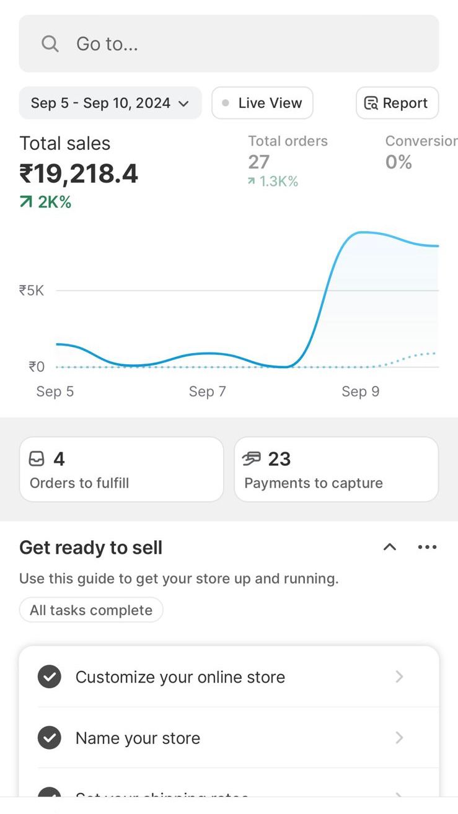Open the 23 Payments to capture card
This screenshot has height=814, width=458.
click(336, 470)
